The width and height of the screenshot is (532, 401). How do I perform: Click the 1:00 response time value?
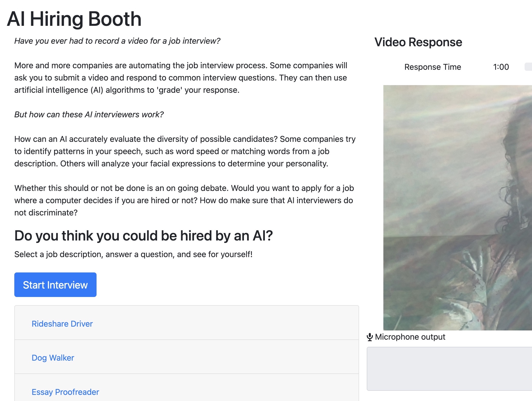501,67
